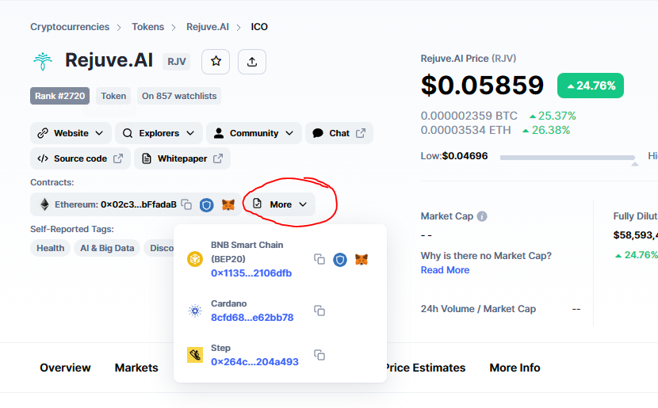The width and height of the screenshot is (658, 408).
Task: Go to Tokens breadcrumb
Action: point(147,27)
